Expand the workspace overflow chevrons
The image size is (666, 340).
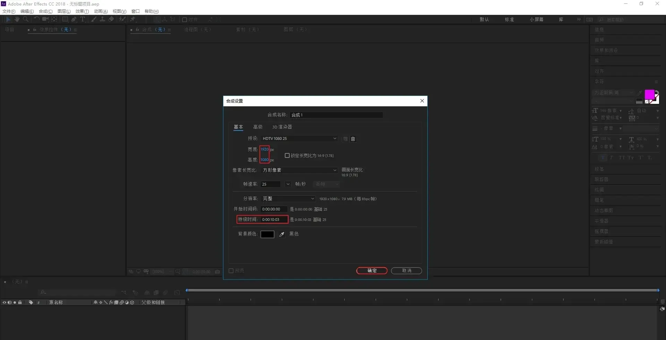579,19
